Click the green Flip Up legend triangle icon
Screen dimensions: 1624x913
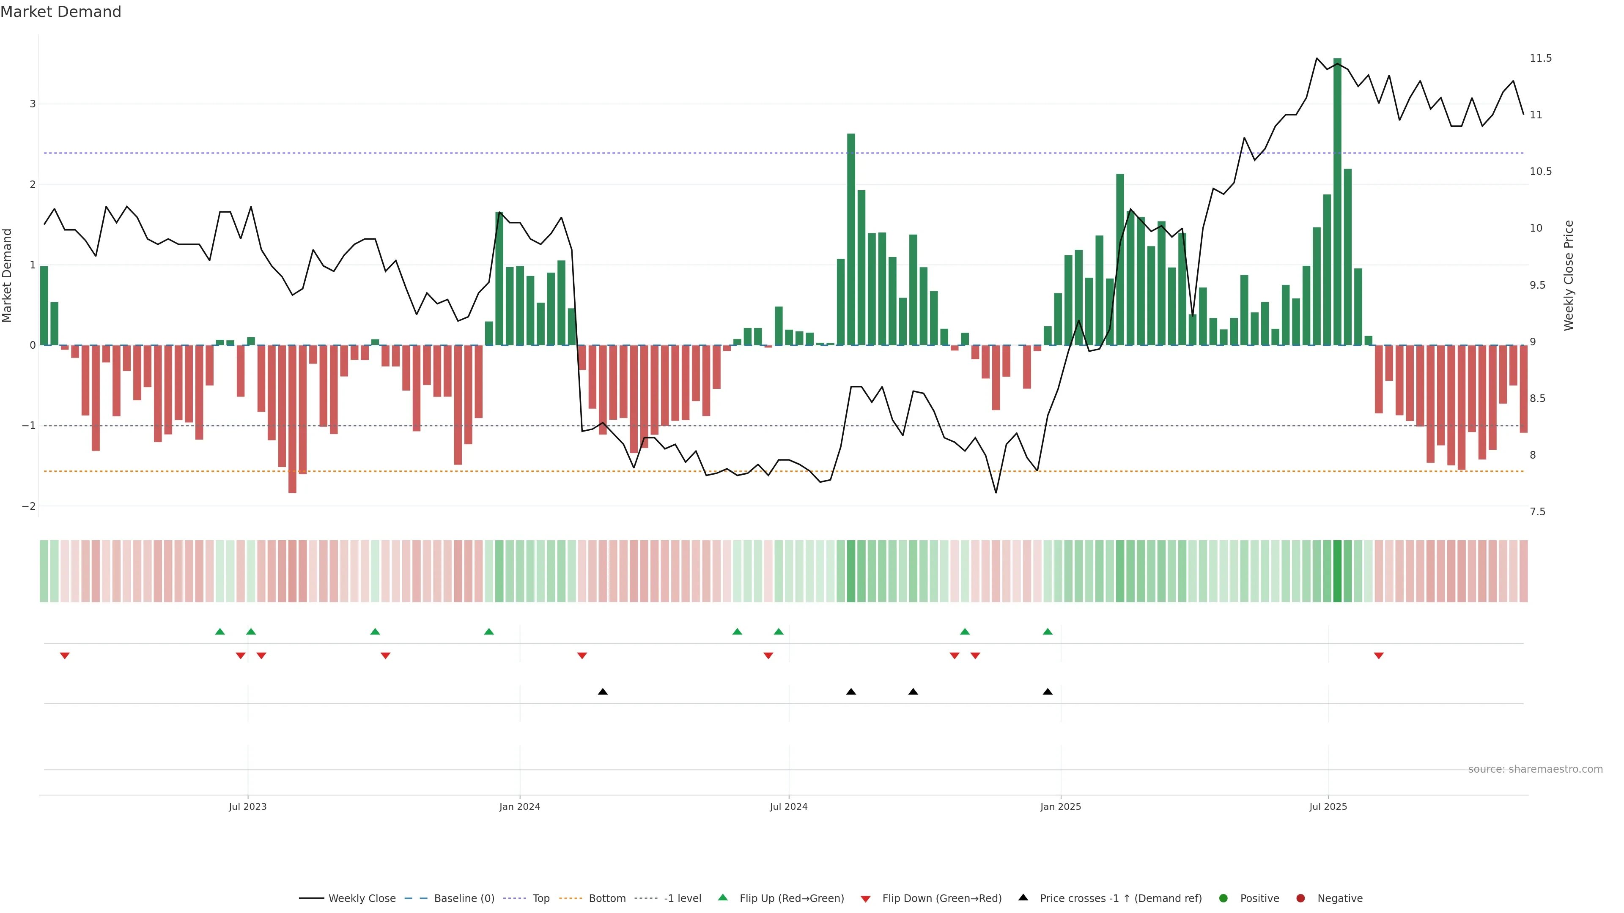coord(723,898)
